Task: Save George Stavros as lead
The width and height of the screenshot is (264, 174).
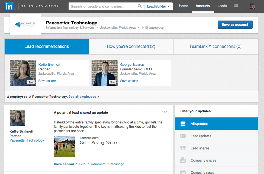Action: click(129, 81)
